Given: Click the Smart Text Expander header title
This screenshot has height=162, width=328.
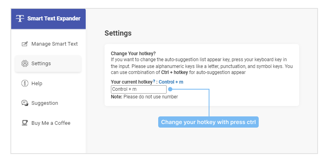Looking at the screenshot, I should coord(54,18).
